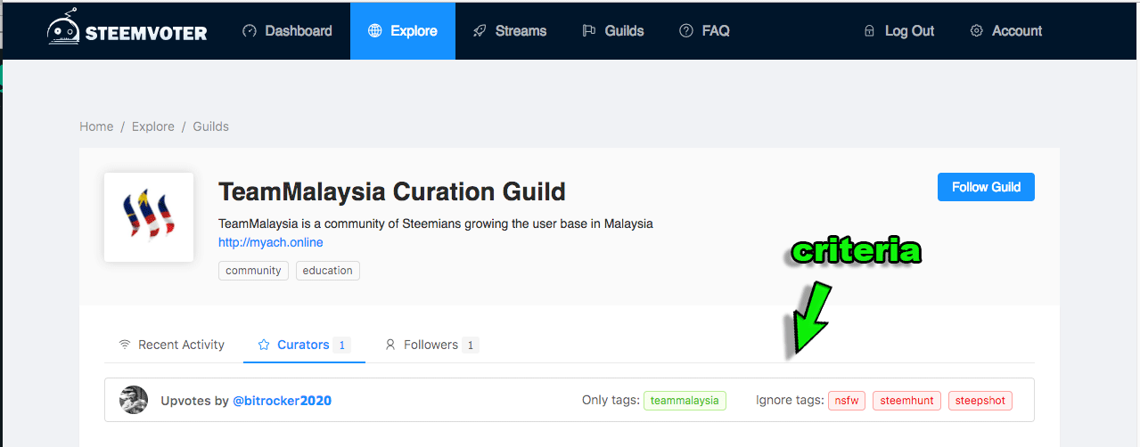Go to the Guilds navigation item
Screen dimensions: 1140x447
coord(613,30)
